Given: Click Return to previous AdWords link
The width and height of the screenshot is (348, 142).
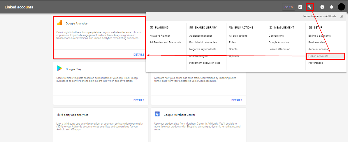Looking at the screenshot, I should click(x=319, y=16).
